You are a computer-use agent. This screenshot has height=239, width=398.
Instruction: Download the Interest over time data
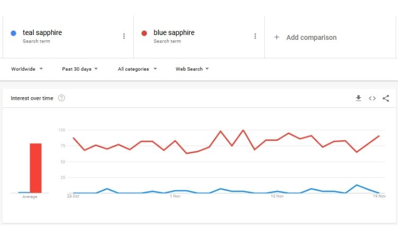pos(358,98)
